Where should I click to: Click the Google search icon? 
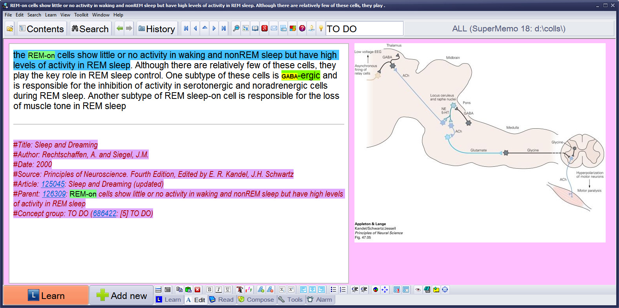pos(265,29)
